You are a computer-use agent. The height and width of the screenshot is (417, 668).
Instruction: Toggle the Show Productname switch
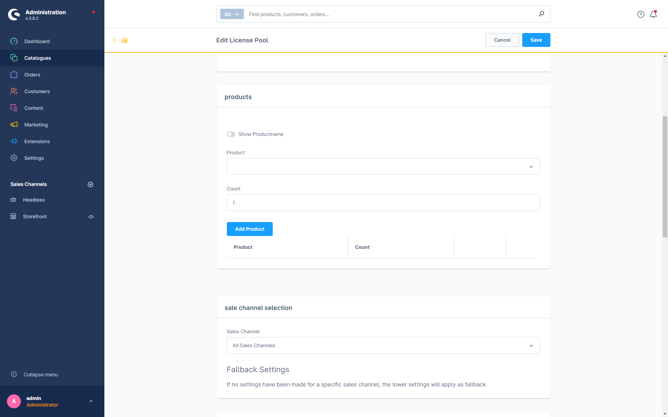pos(231,134)
